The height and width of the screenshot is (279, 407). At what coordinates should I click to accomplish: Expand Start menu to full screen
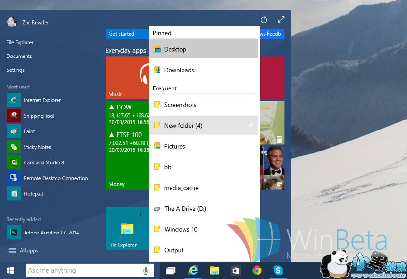[281, 19]
